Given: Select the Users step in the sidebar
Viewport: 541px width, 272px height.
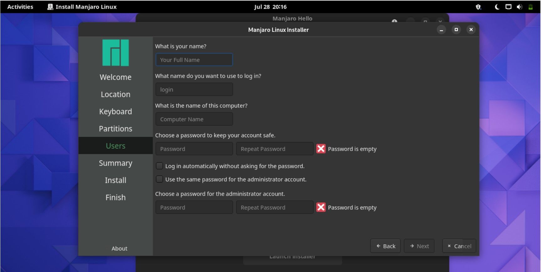Looking at the screenshot, I should point(115,146).
